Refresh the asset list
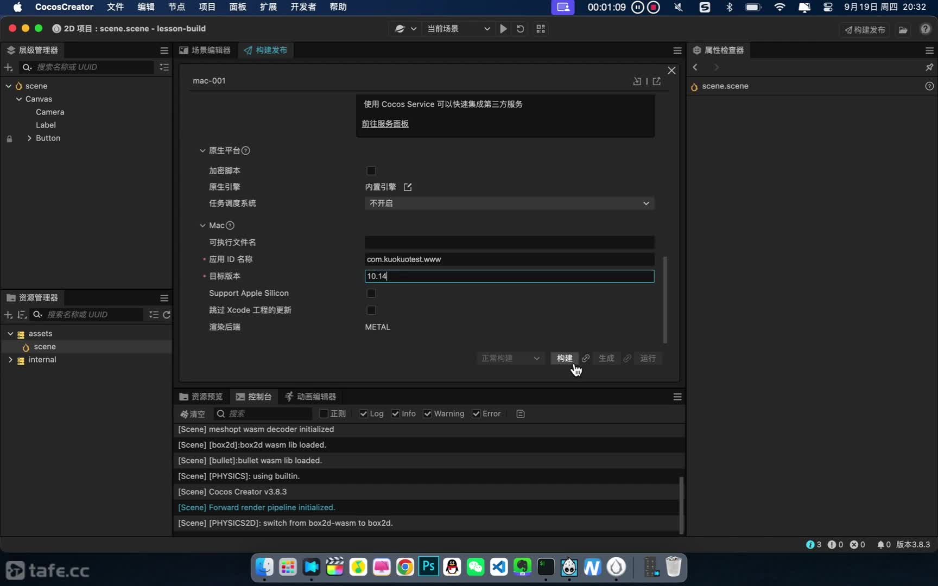 pyautogui.click(x=167, y=315)
